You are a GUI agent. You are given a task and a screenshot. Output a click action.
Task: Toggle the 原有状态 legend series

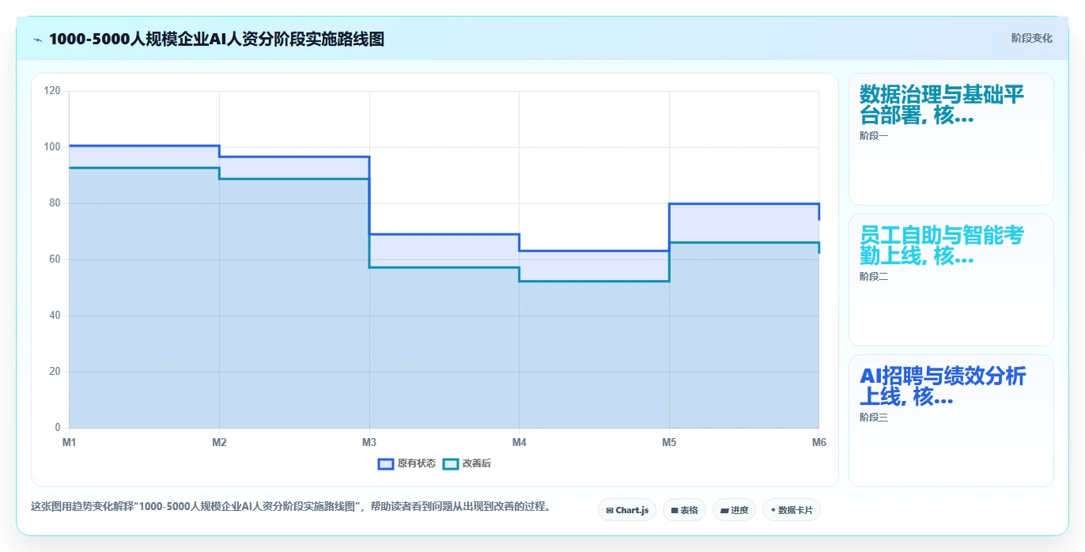click(406, 463)
